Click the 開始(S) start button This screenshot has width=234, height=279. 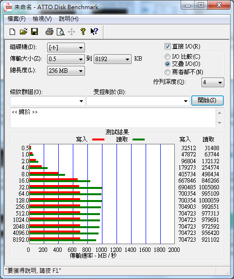tap(207, 101)
